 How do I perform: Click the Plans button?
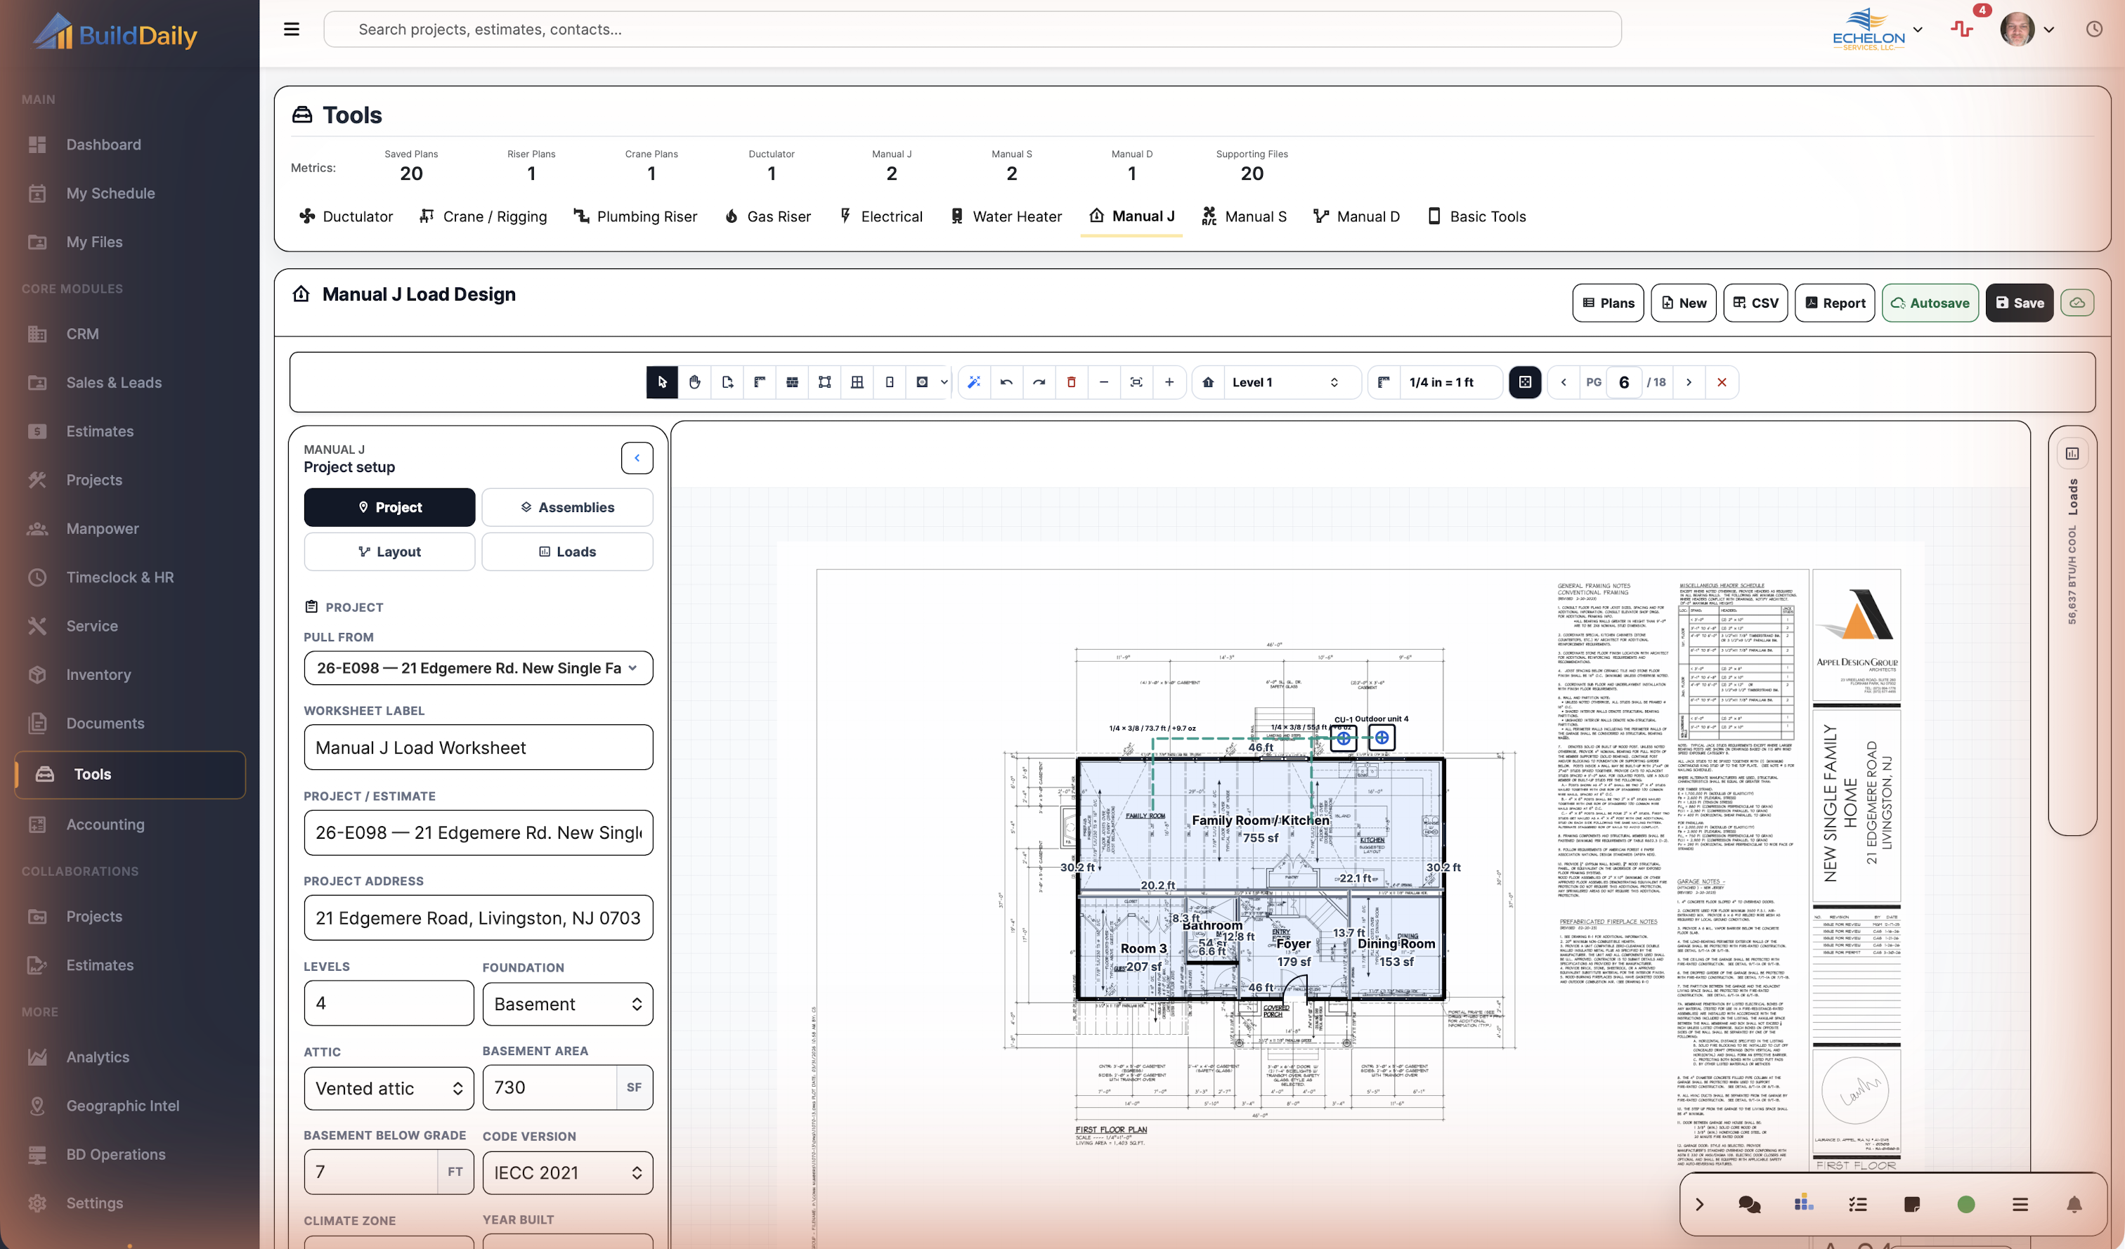1608,303
